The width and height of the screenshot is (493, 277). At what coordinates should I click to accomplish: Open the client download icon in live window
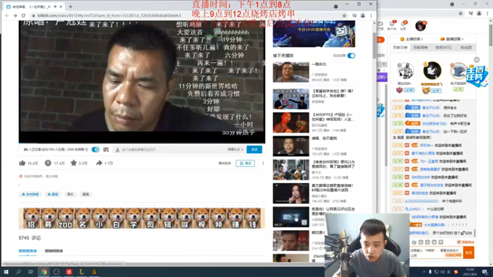[x=392, y=25]
